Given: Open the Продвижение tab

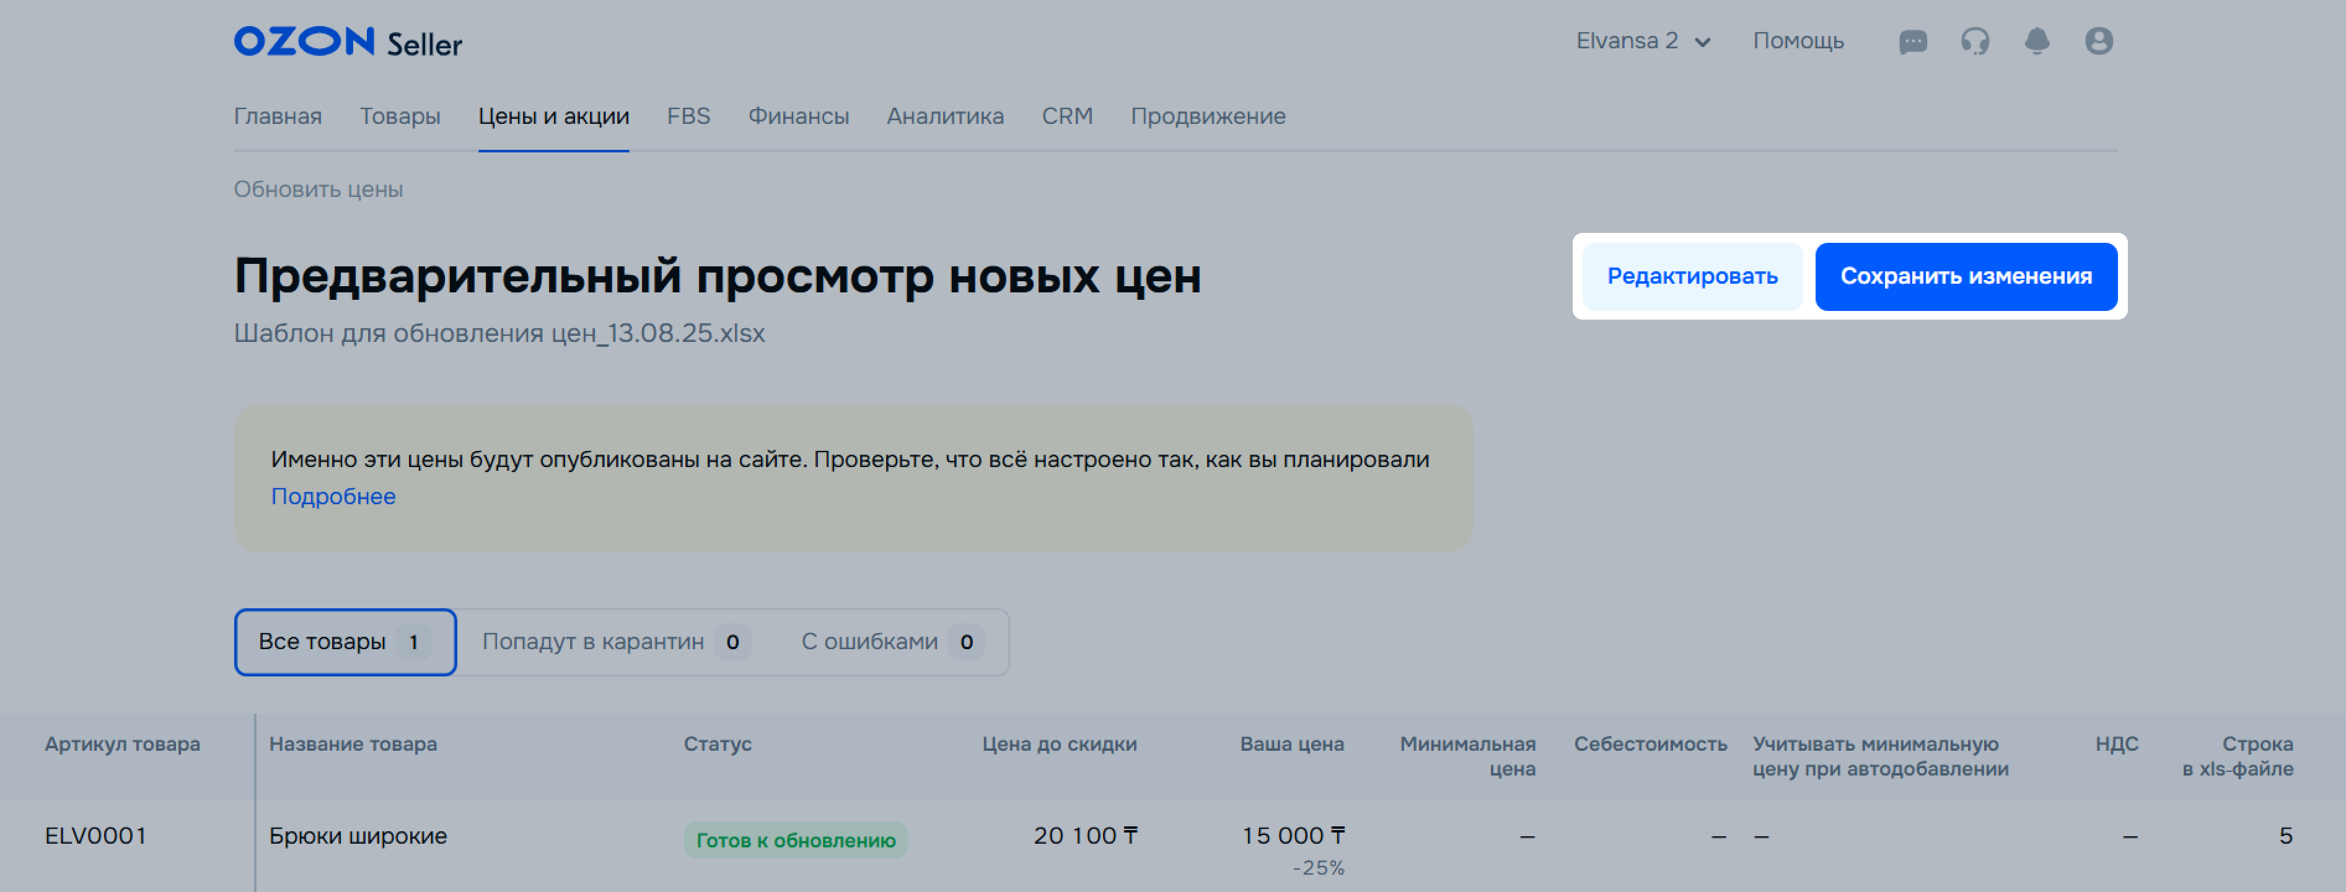Looking at the screenshot, I should coord(1208,116).
